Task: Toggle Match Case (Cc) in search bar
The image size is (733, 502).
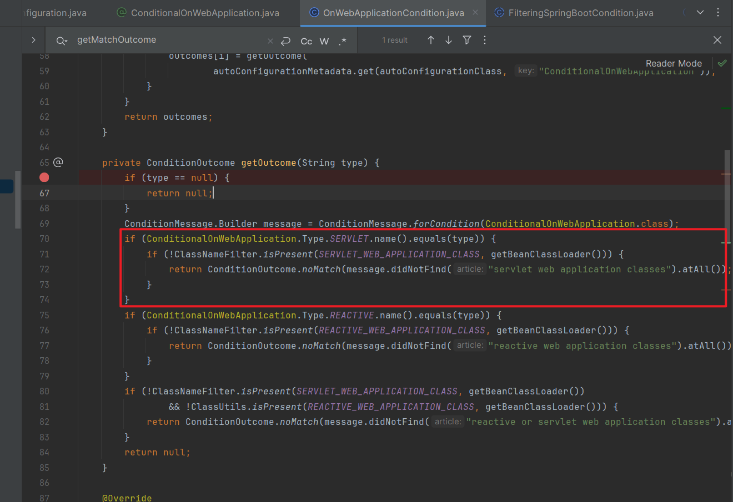Action: pyautogui.click(x=306, y=41)
